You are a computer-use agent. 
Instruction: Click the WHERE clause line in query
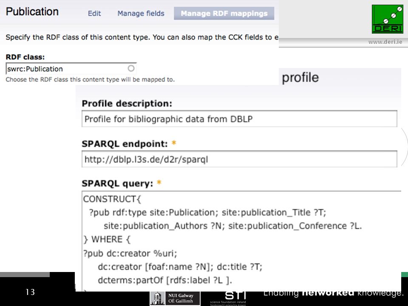pyautogui.click(x=107, y=239)
